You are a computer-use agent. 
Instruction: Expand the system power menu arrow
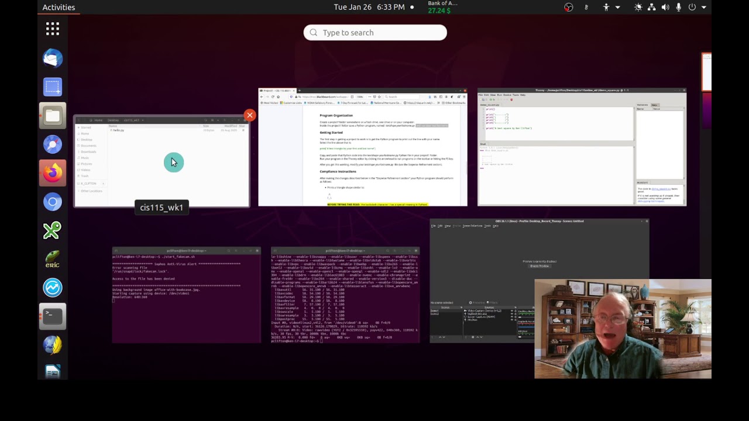(704, 7)
